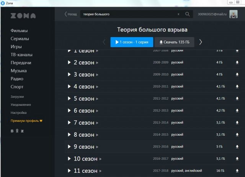Click the left chevron before play button
Screen dimensions: 245x177
pos(104,42)
